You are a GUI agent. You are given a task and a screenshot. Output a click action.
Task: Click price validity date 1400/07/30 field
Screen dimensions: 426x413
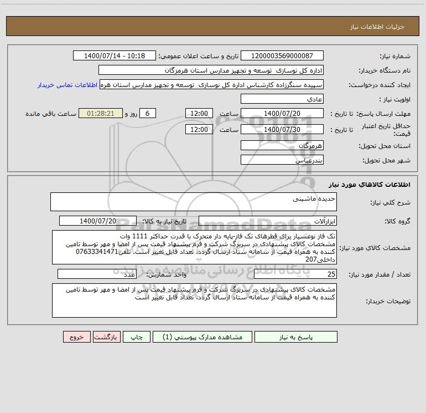pyautogui.click(x=282, y=129)
